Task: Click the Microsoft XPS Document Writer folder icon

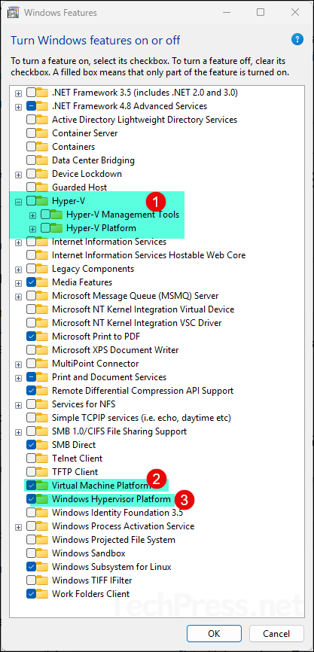Action: click(42, 350)
